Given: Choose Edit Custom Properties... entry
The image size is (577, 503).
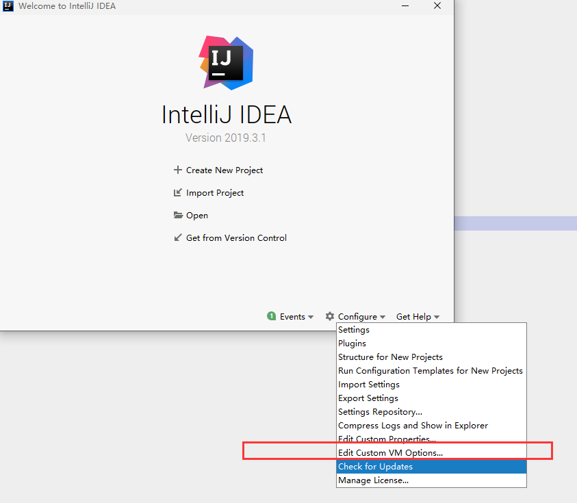Looking at the screenshot, I should (431, 438).
